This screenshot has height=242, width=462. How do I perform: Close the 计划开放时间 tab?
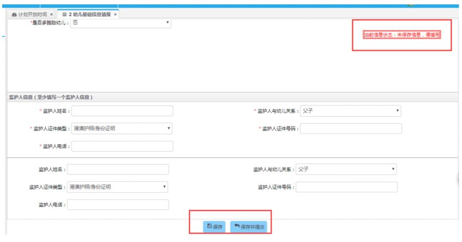(51, 14)
